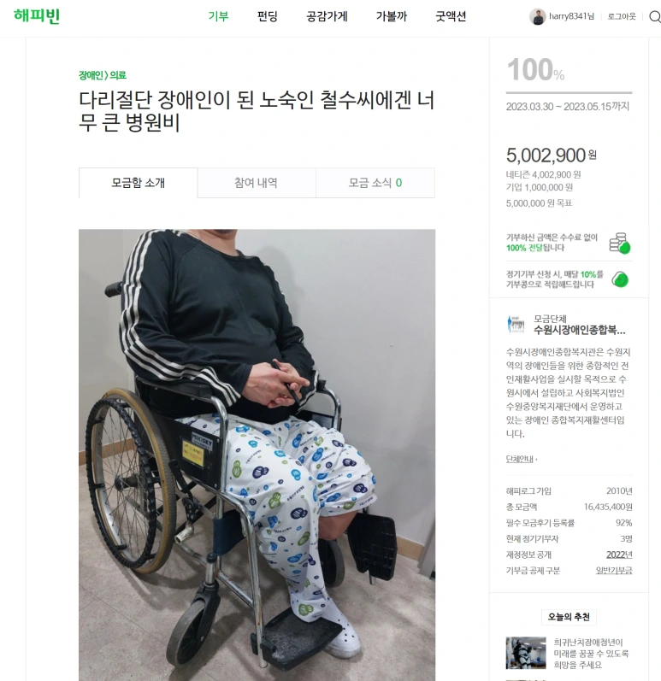661x681 pixels.
Task: Open the 단체안내 link
Action: coord(521,459)
